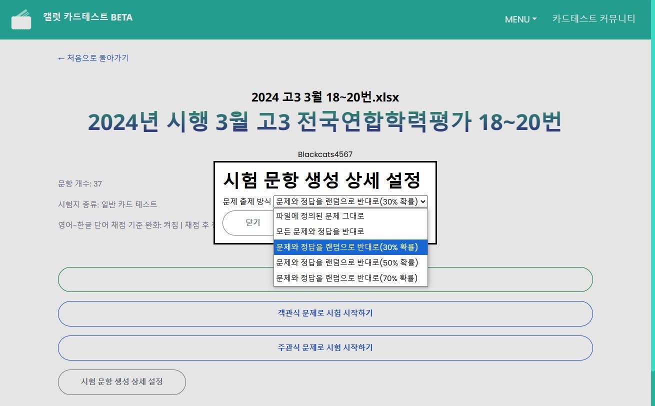The width and height of the screenshot is (655, 406).
Task: Open 시험 문항 생성 상세 설정 settings
Action: [x=121, y=381]
